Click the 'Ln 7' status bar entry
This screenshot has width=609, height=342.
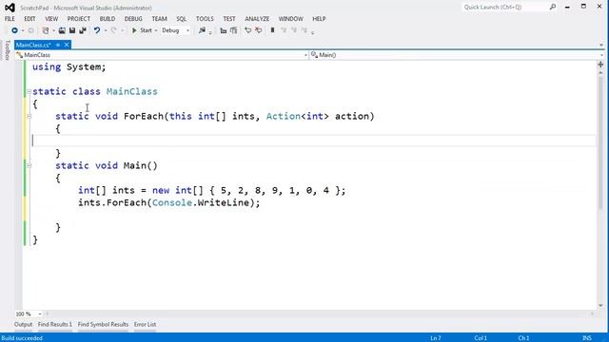pos(436,338)
